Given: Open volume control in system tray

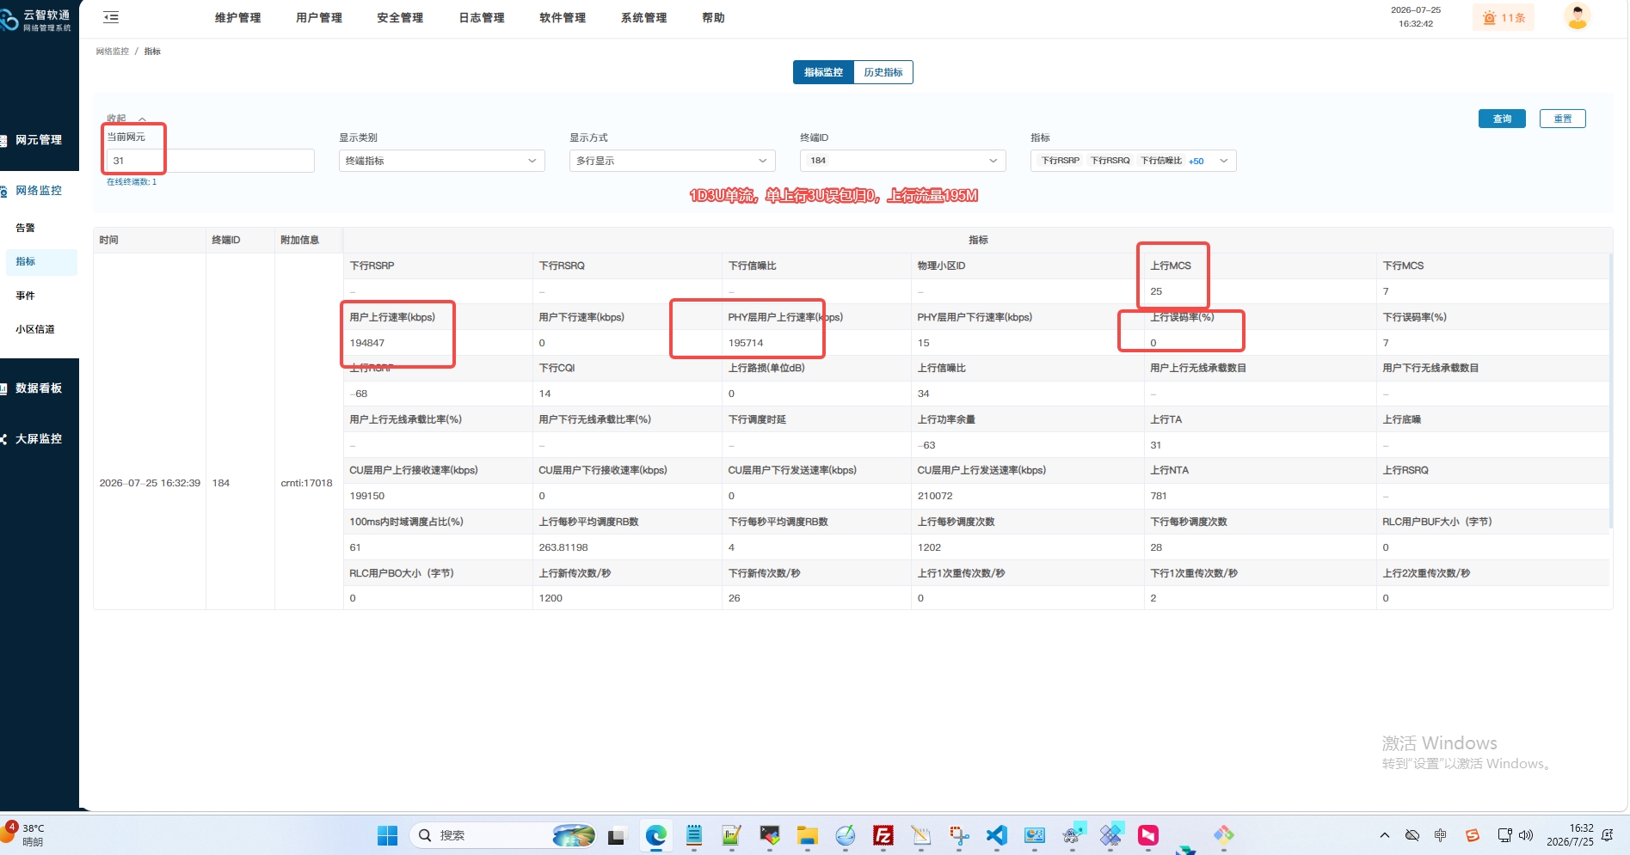Looking at the screenshot, I should 1527,835.
